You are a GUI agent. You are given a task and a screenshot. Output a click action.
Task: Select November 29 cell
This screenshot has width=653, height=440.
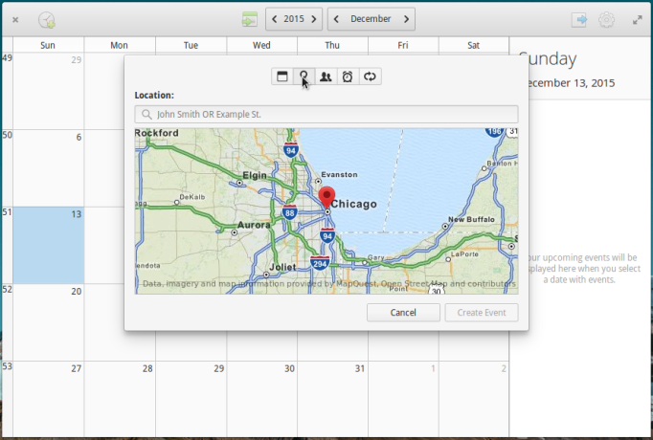tap(48, 91)
